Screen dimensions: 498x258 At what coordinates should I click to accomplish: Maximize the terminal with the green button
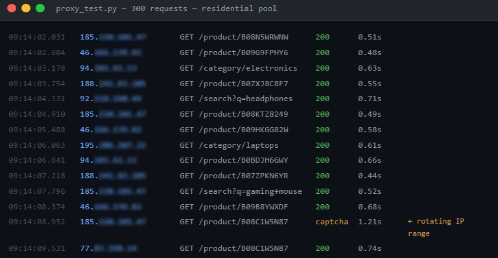coord(40,8)
